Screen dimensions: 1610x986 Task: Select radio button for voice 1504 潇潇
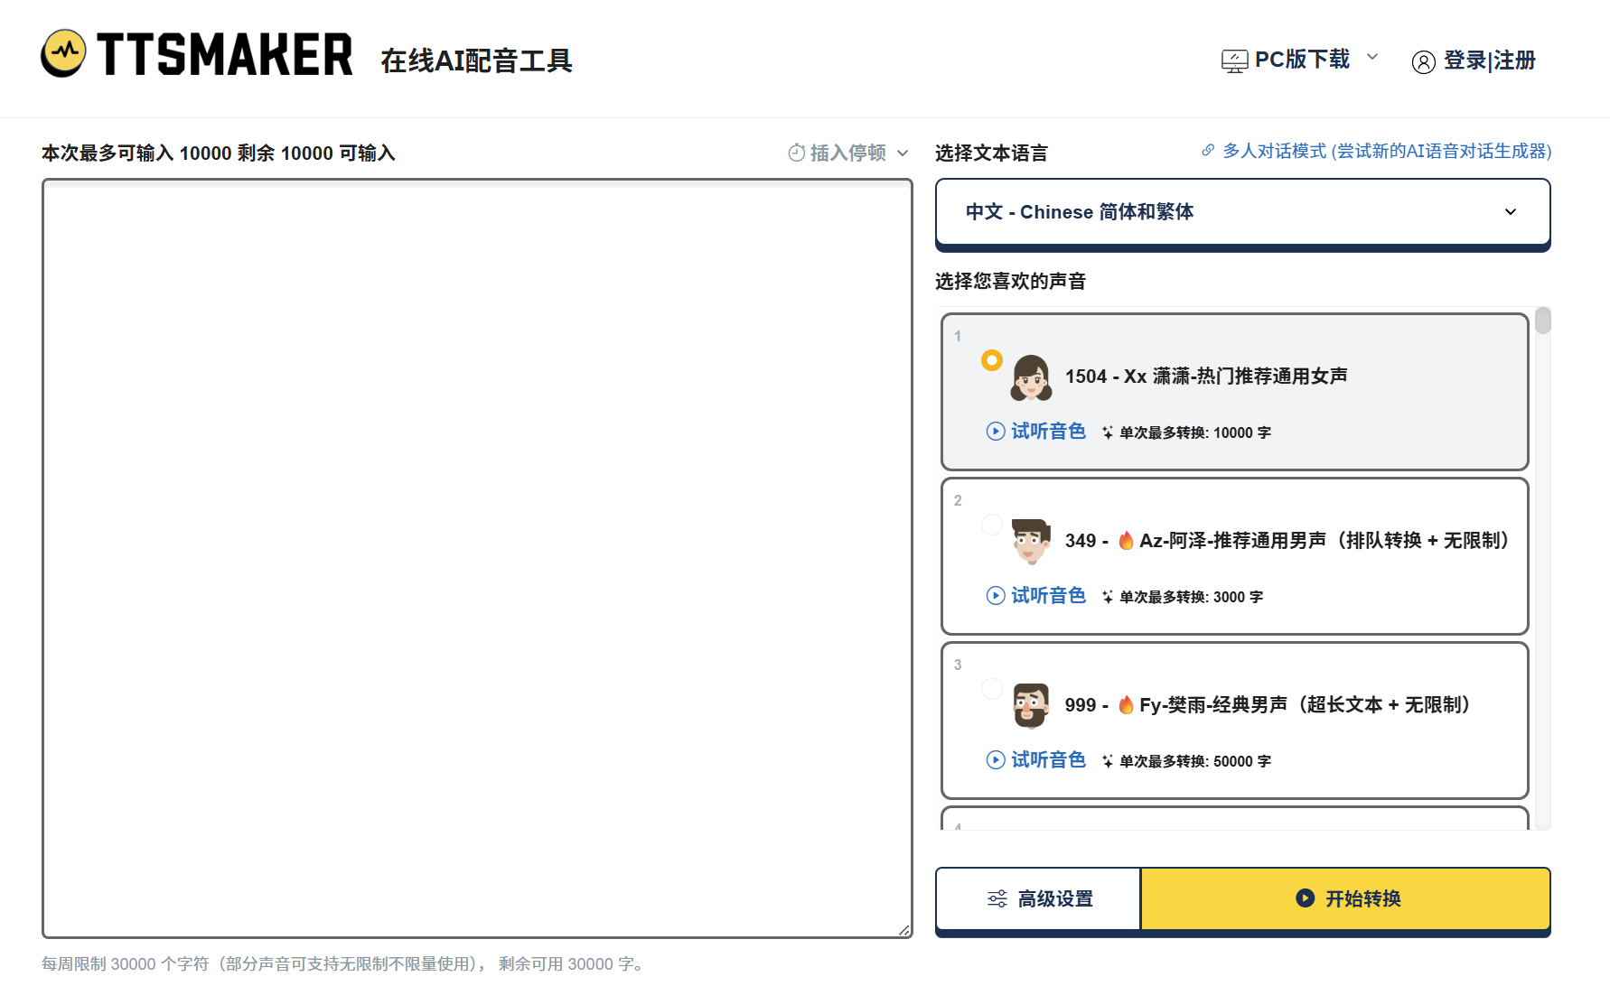pyautogui.click(x=992, y=359)
